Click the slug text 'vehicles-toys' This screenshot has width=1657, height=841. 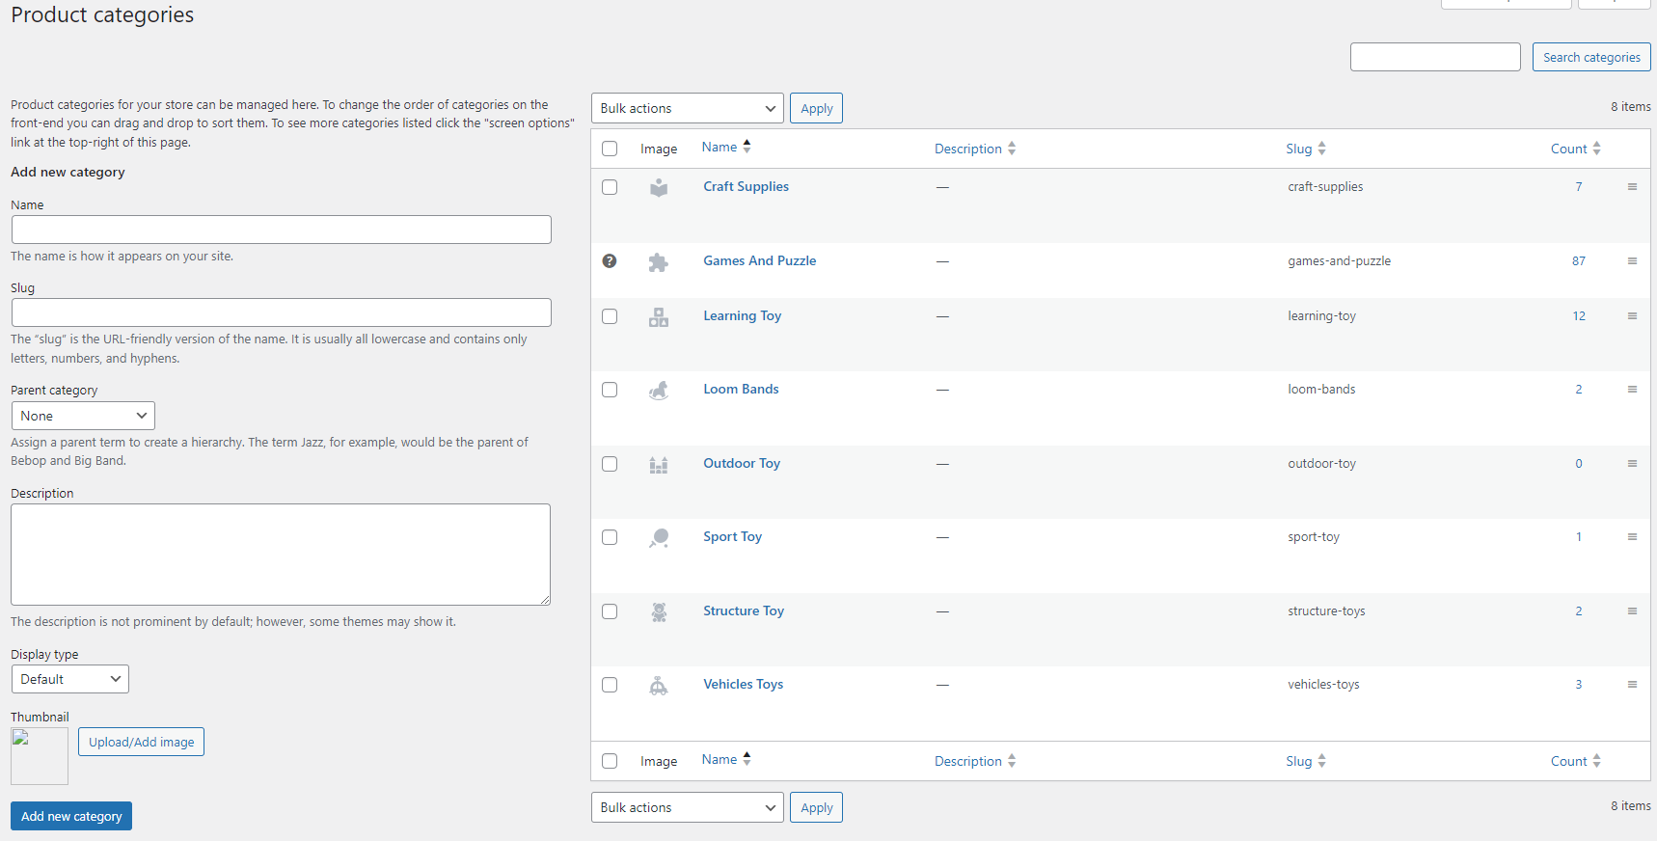[x=1323, y=684]
